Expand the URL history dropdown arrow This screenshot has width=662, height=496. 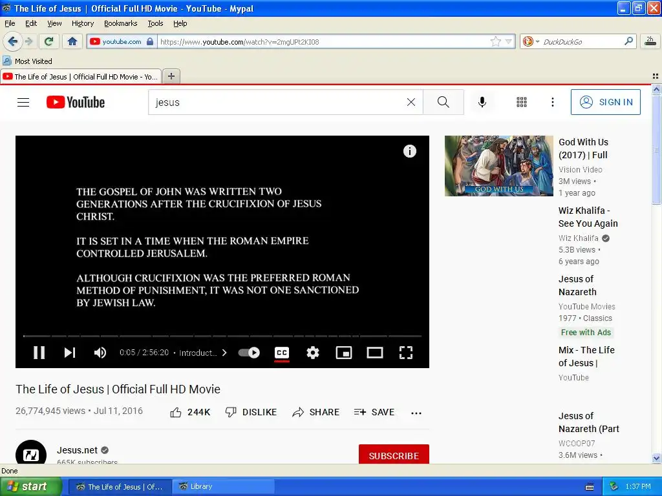pyautogui.click(x=508, y=41)
